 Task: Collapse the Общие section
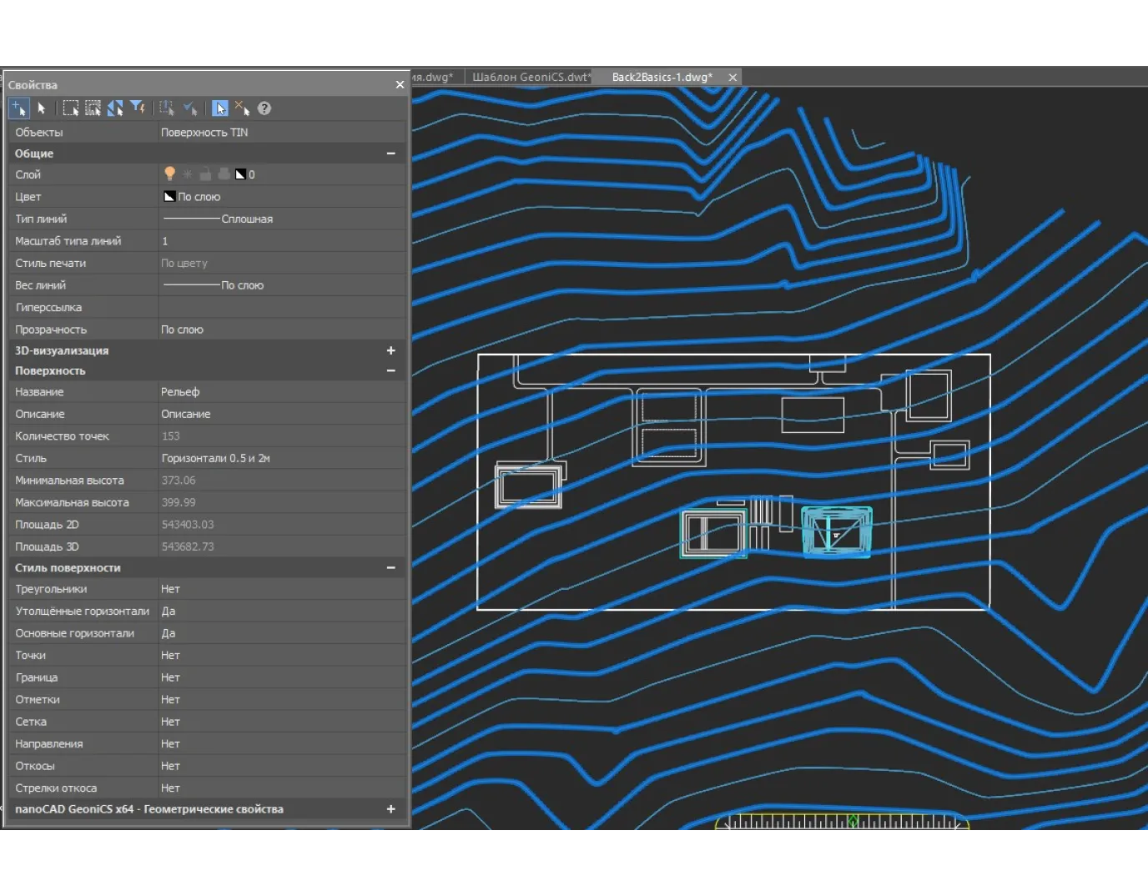pyautogui.click(x=390, y=154)
